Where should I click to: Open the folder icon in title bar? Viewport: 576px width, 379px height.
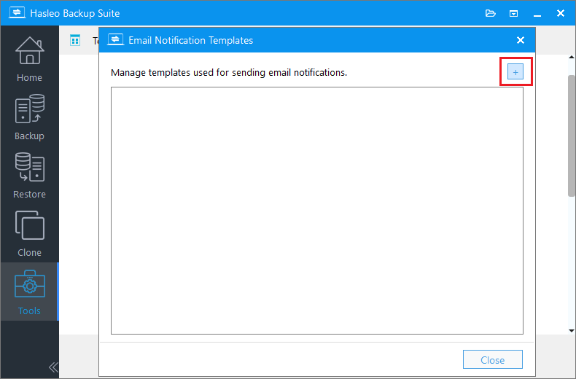tap(491, 13)
